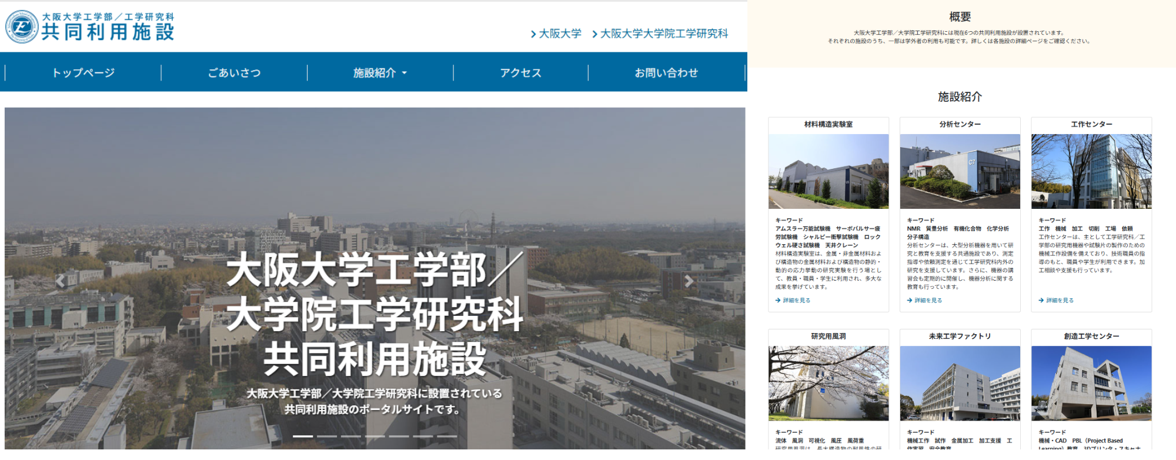Click the 材料構造実験室 building photo

click(828, 171)
